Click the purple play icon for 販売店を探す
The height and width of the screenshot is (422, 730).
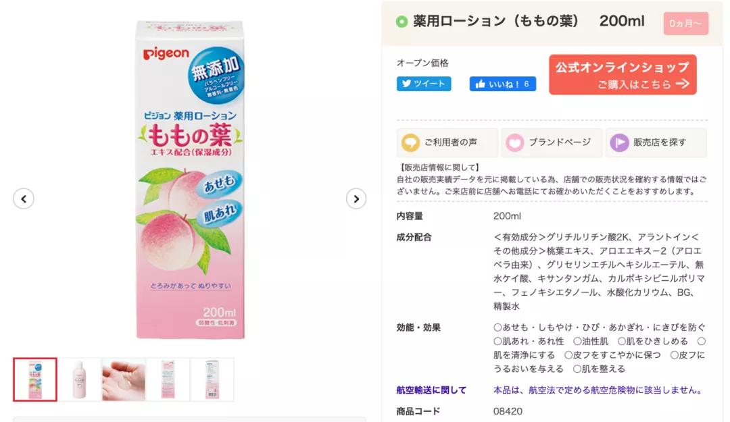click(x=620, y=142)
